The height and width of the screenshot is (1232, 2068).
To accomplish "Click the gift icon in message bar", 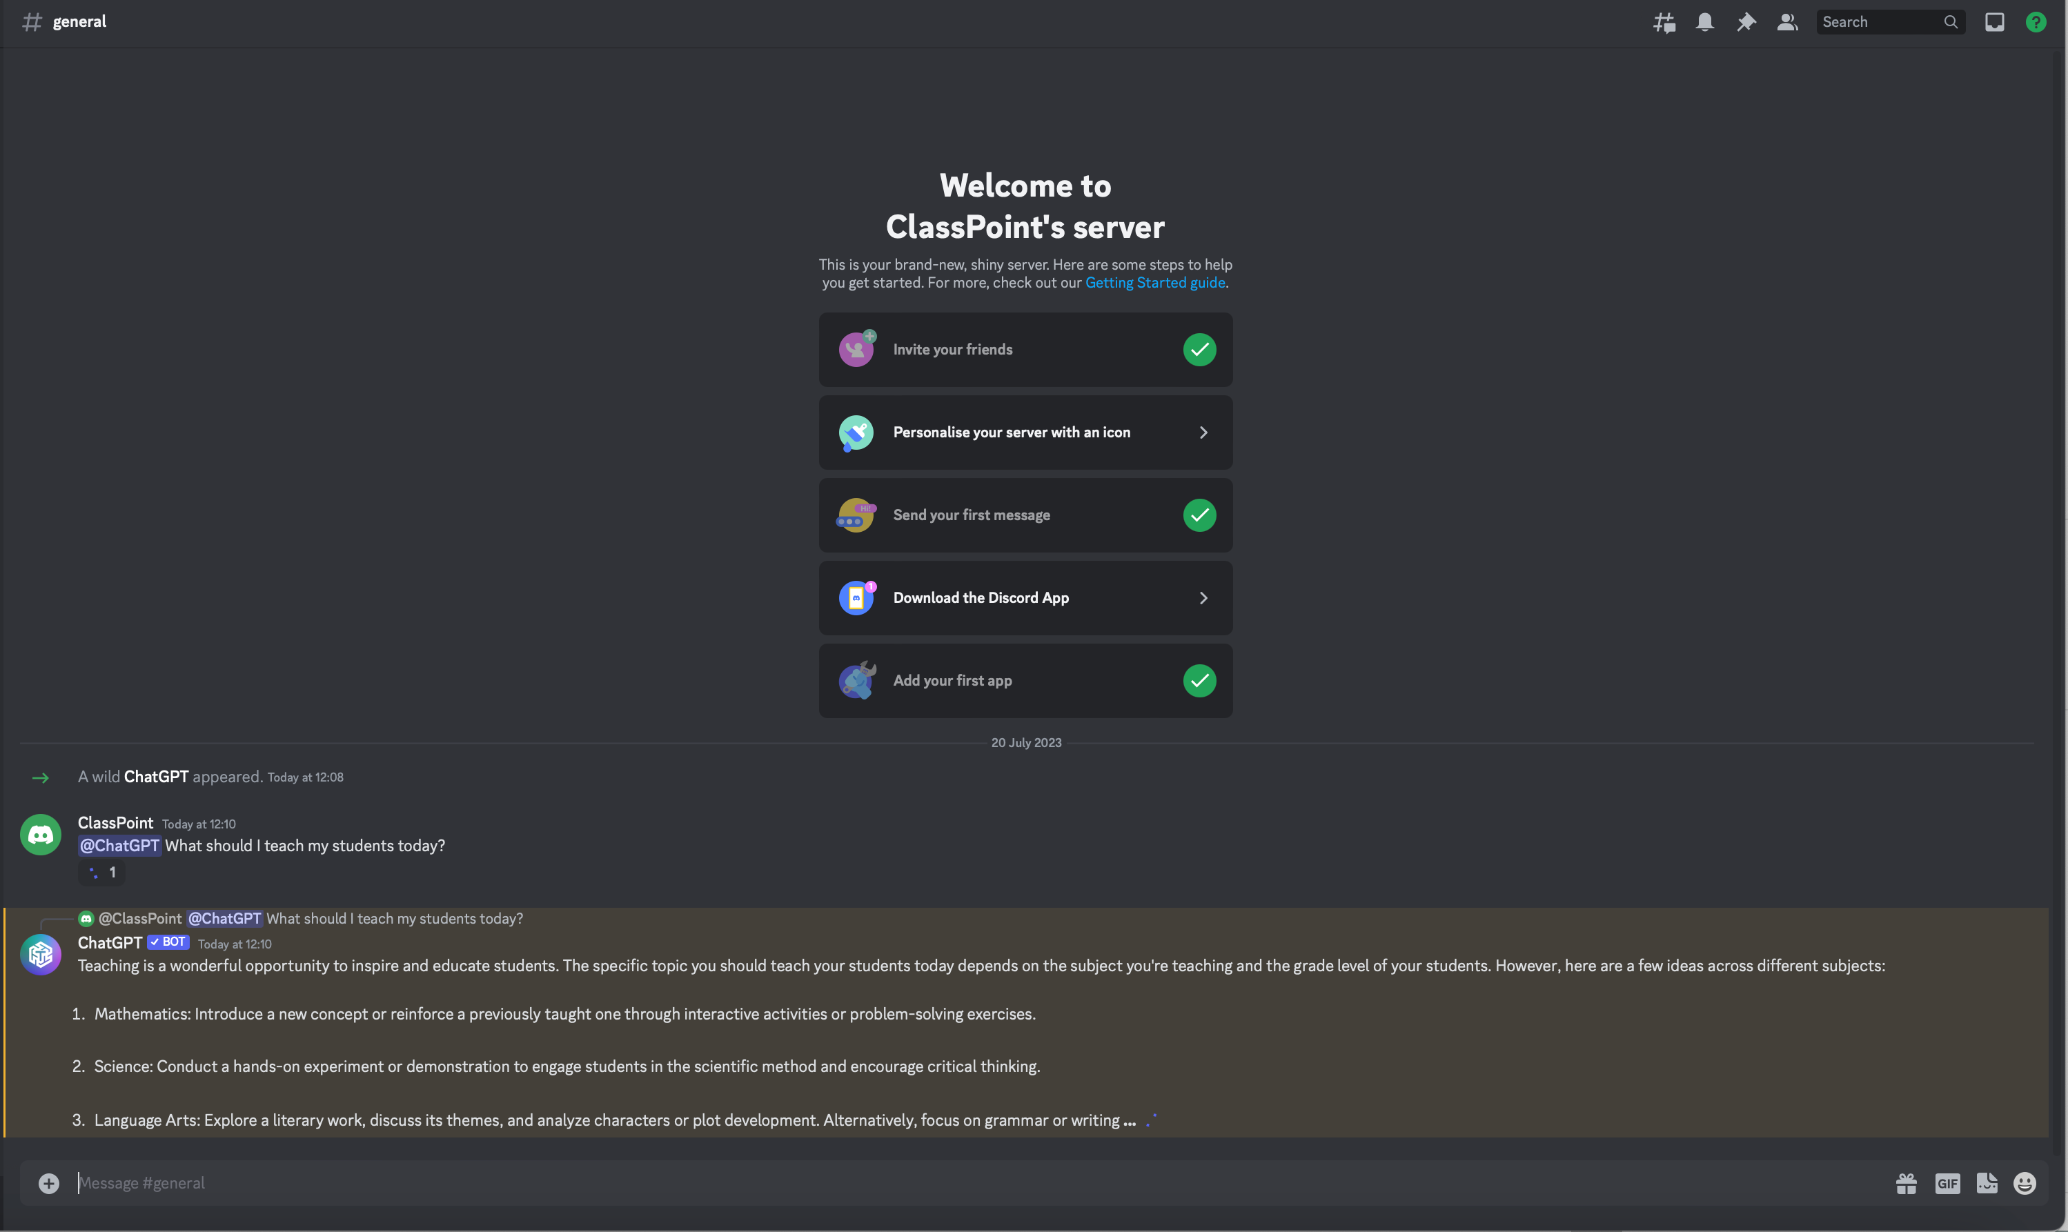I will click(1907, 1184).
